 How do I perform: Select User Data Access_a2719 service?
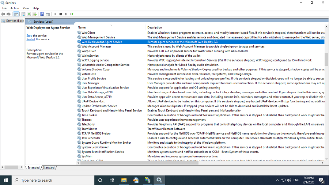[201, 97]
